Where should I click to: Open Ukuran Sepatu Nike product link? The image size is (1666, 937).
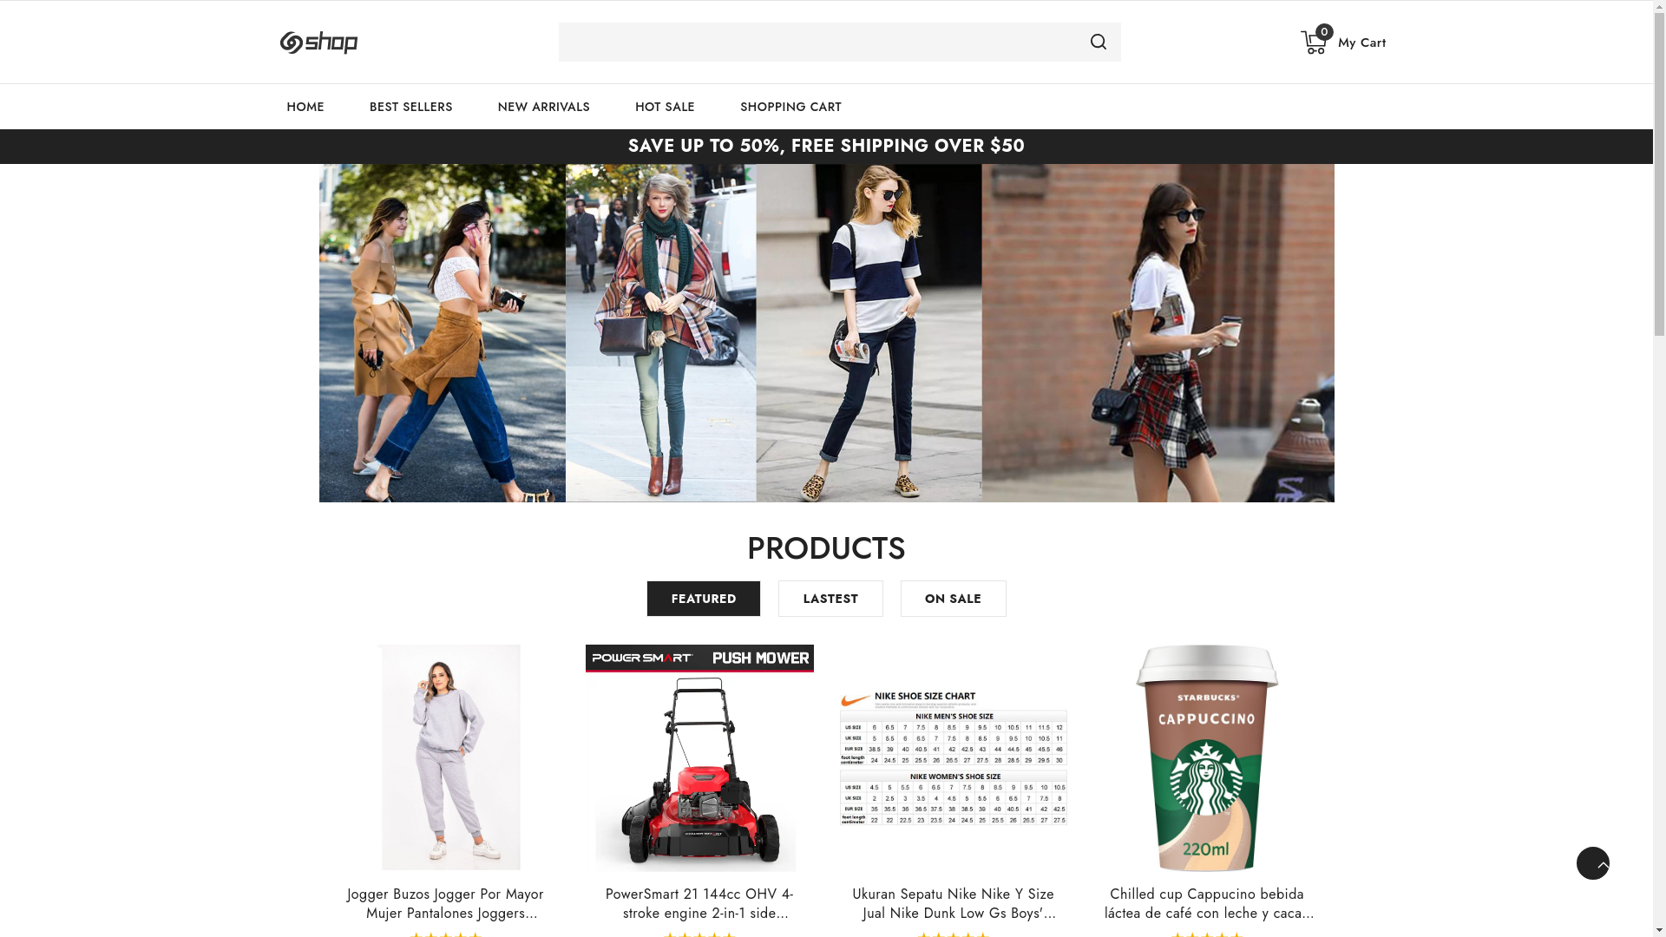(954, 903)
